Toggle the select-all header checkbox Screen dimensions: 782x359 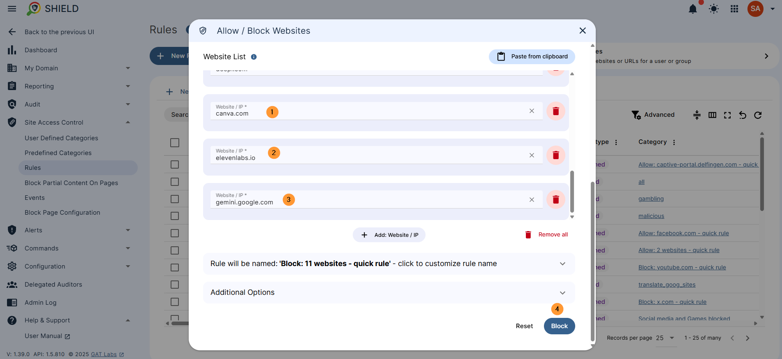click(x=175, y=143)
